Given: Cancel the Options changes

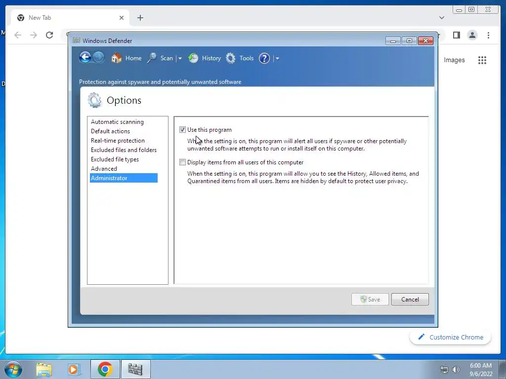Looking at the screenshot, I should [x=410, y=300].
